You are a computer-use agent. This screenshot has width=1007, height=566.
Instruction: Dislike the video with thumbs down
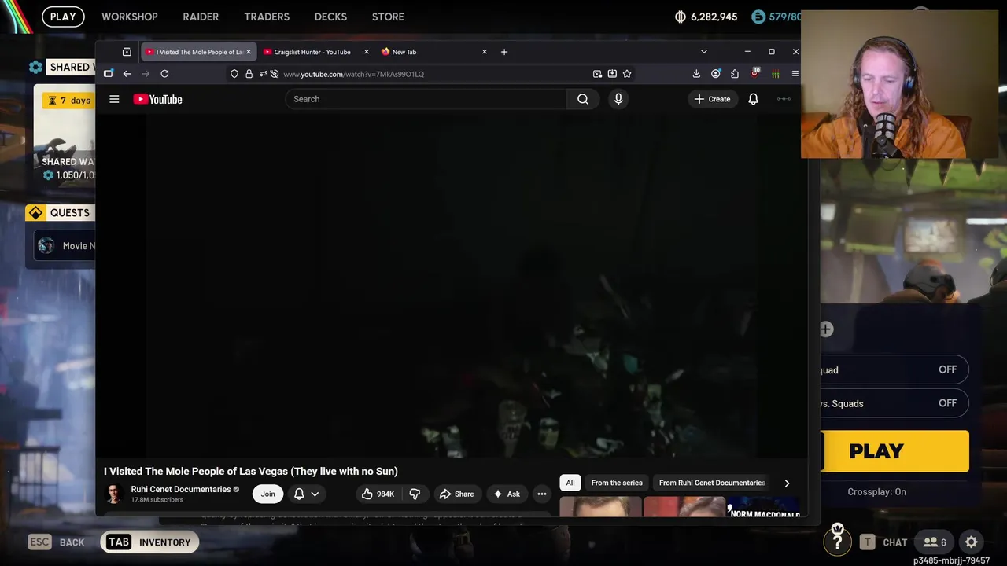point(415,494)
